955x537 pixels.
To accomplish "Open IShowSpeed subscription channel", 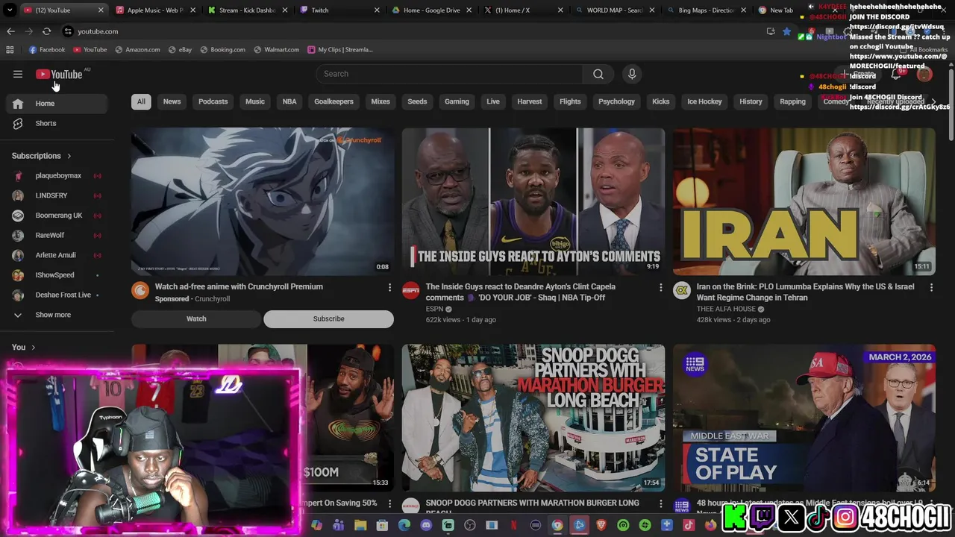I will [x=57, y=275].
